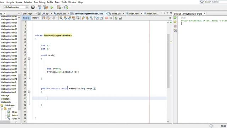Start macro recording with the red circle icon
227x128 pixels.
click(x=106, y=18)
